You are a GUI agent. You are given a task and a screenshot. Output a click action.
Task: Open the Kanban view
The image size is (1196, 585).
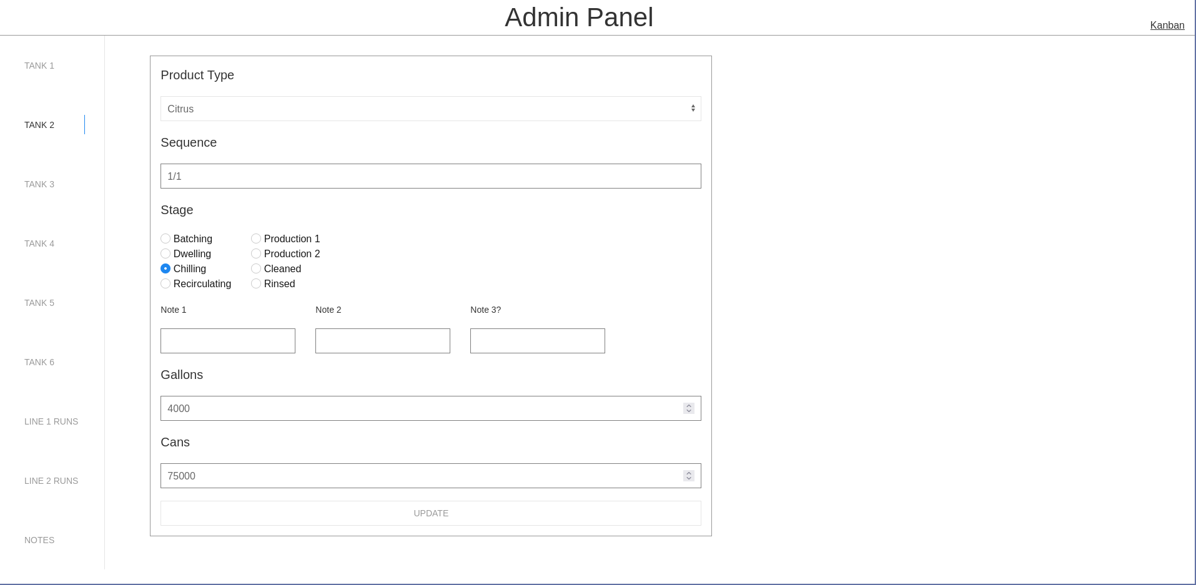[x=1167, y=25]
